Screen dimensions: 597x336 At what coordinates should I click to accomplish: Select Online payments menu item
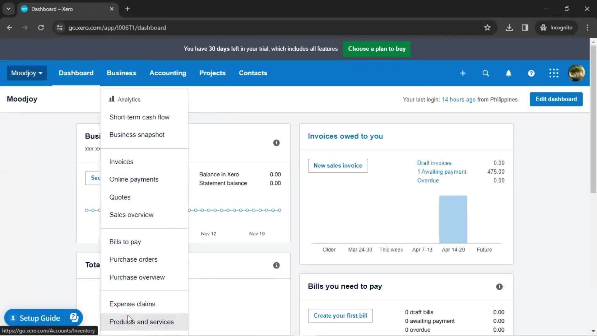(x=144, y=180)
